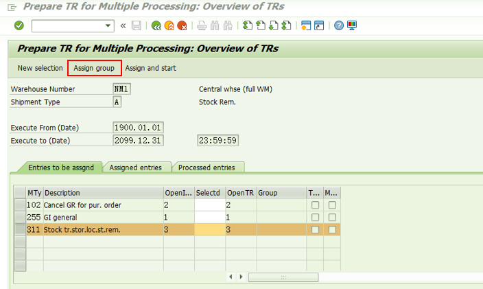
Task: Tick the T... checkbox in row 102
Action: point(315,205)
